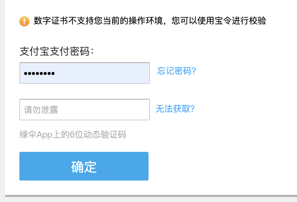The width and height of the screenshot is (297, 202).
Task: Focus the Alipay payment password field
Action: (84, 73)
